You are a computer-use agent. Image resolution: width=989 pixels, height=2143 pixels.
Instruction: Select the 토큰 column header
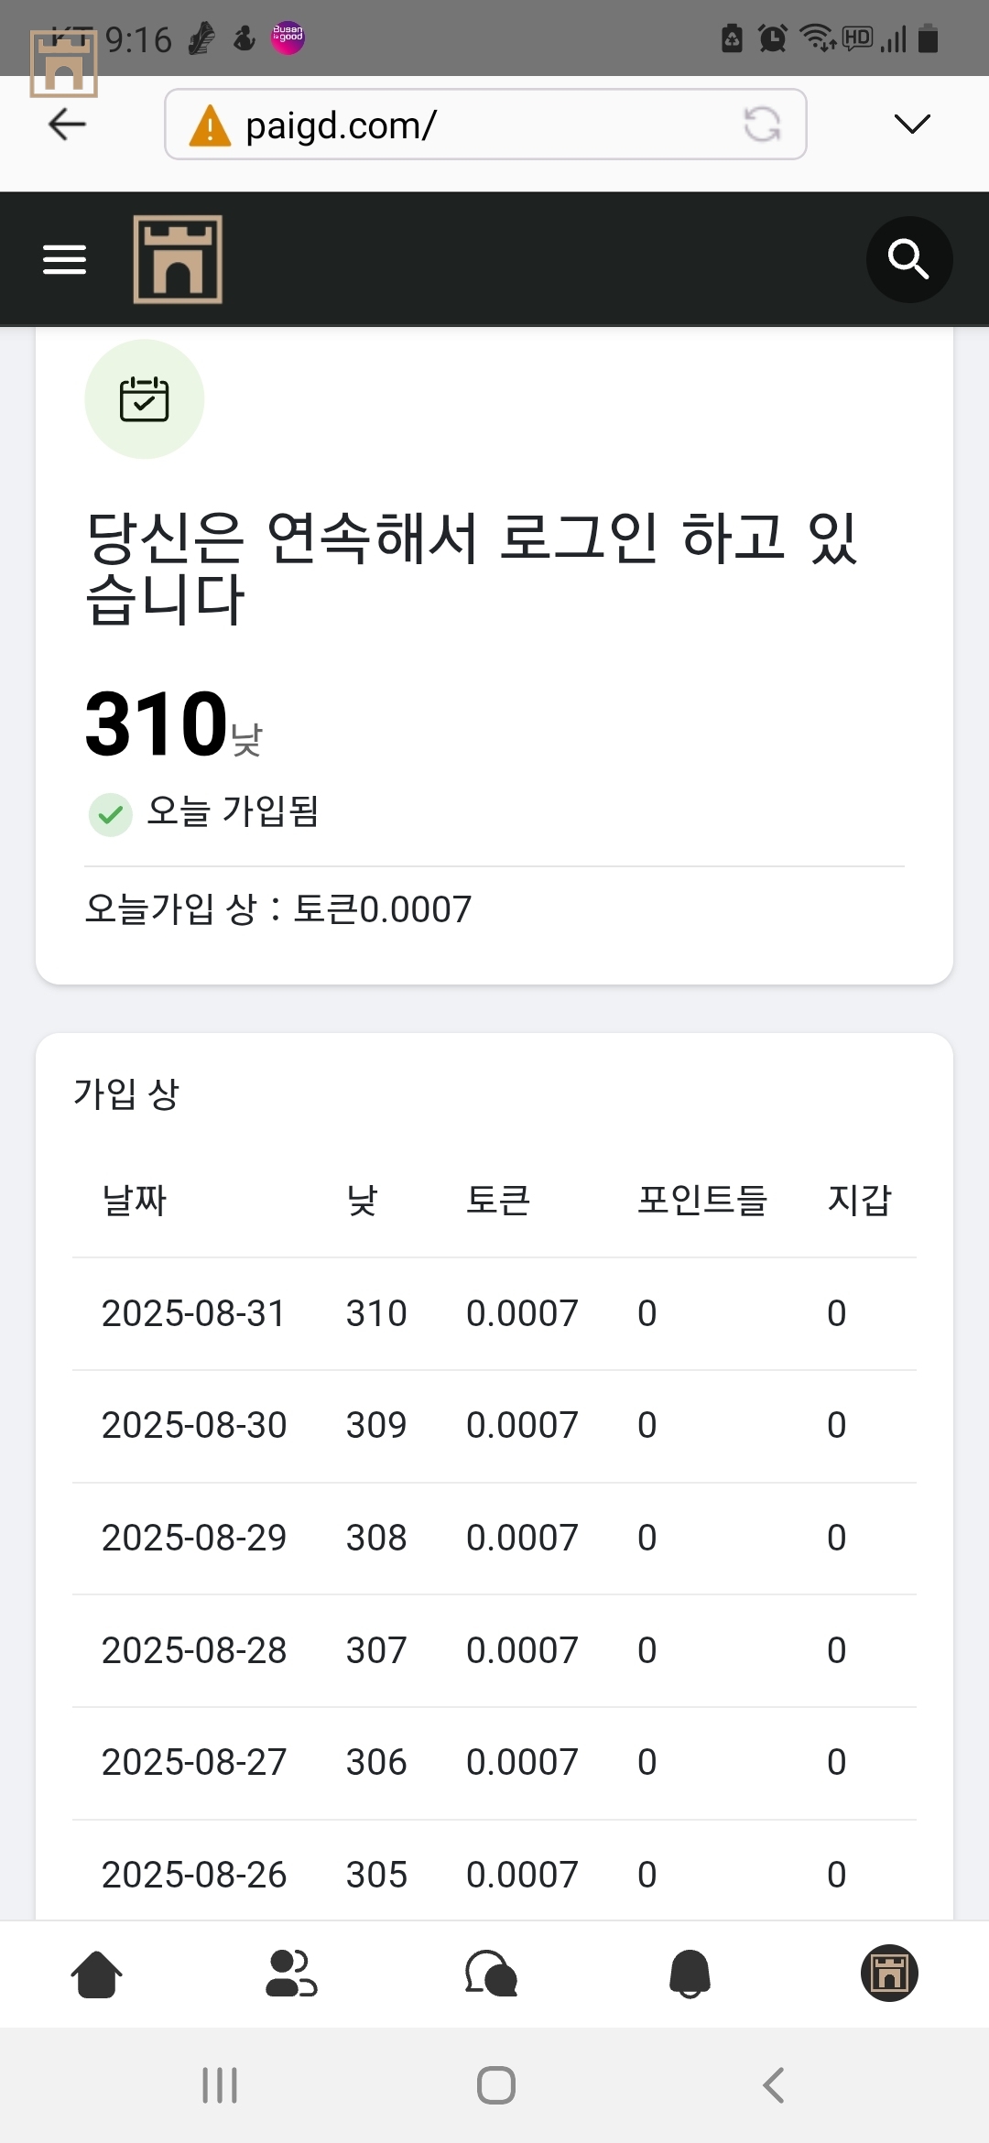click(498, 1200)
